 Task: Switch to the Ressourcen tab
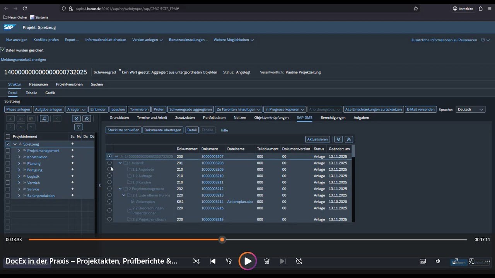point(38,84)
